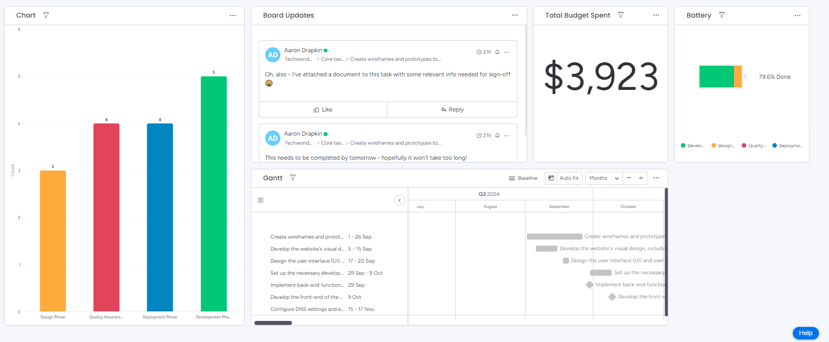Click Aaron Drapkin name on first update
The image size is (829, 342).
point(303,50)
